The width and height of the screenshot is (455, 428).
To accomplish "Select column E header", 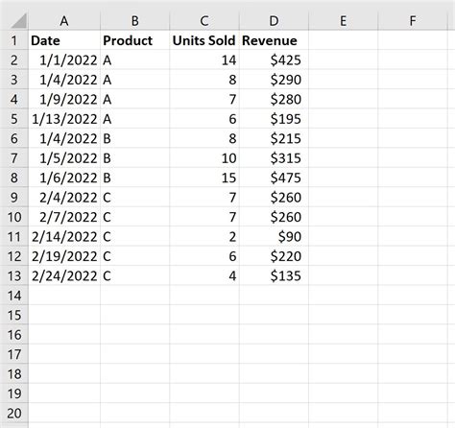I will [344, 21].
